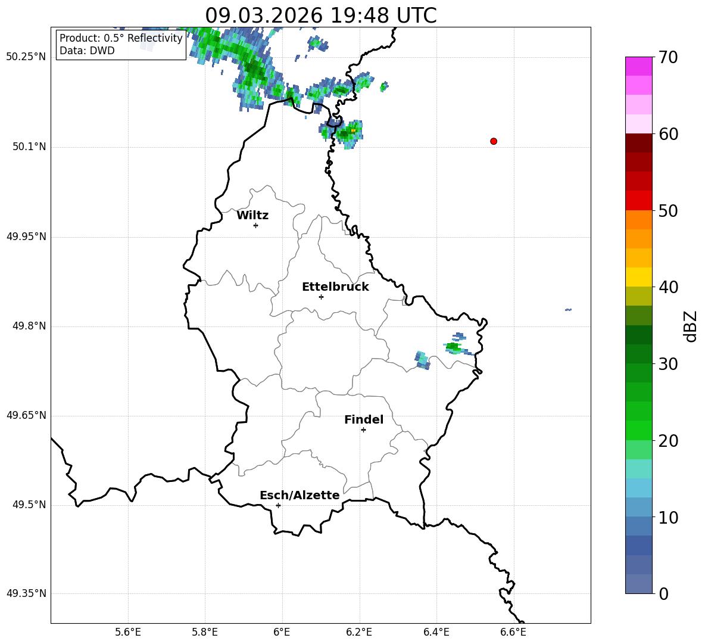Image resolution: width=705 pixels, height=644 pixels.
Task: Click the 40 value on the colorbar
Action: [x=668, y=287]
